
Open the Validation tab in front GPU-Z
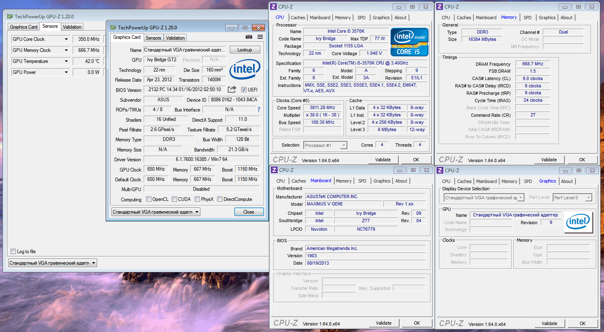point(175,38)
